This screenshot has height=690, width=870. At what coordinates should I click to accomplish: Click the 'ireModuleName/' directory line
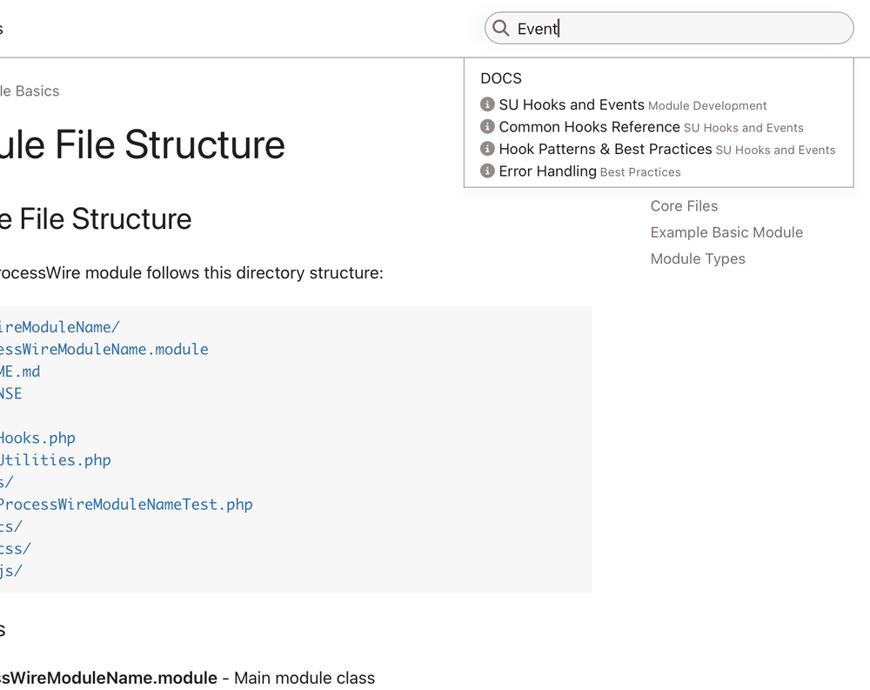click(x=60, y=327)
